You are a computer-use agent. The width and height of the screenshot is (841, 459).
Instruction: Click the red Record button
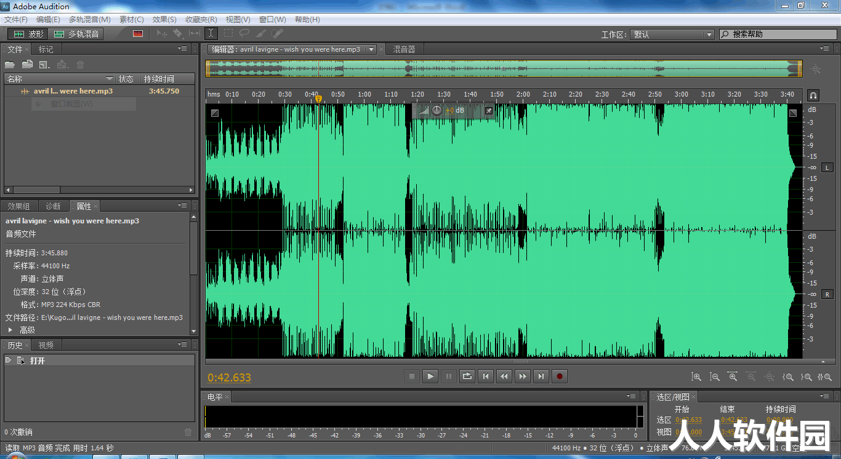tap(560, 376)
